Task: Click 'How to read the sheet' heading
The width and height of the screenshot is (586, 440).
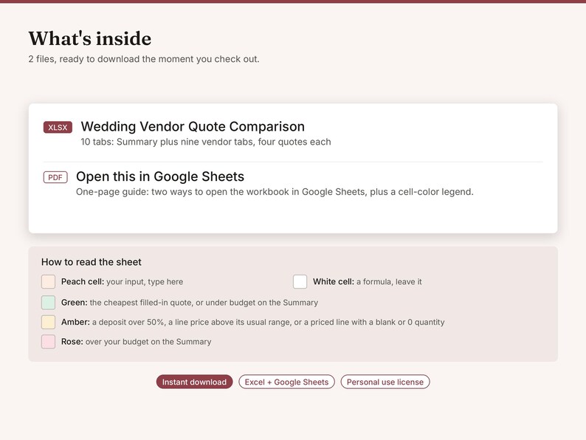Action: [x=92, y=262]
